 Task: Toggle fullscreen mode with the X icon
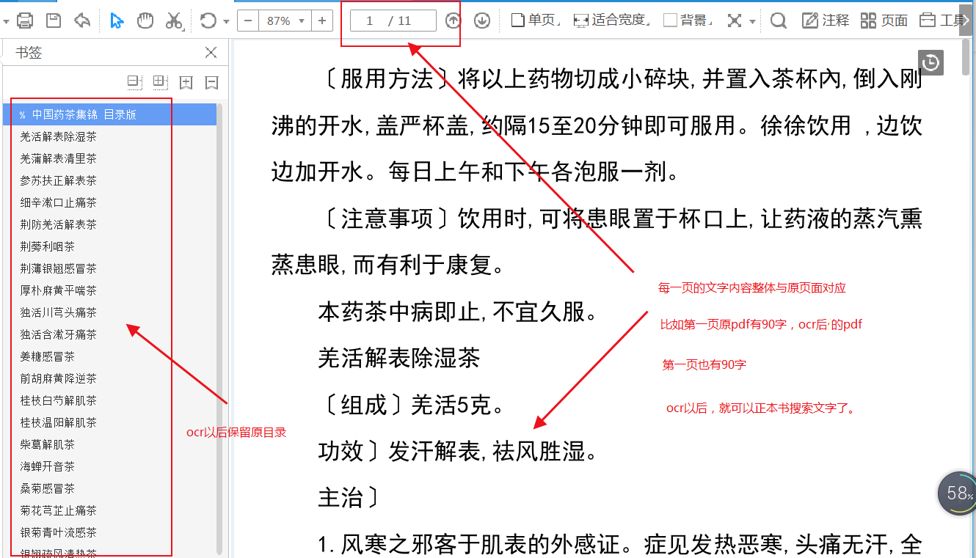pyautogui.click(x=735, y=20)
